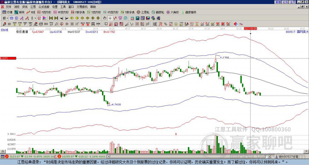
Task: Open the 赢家轮 wheel tool
Action: (158, 12)
